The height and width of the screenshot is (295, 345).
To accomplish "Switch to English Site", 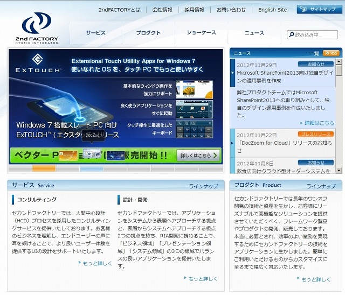I will [272, 10].
